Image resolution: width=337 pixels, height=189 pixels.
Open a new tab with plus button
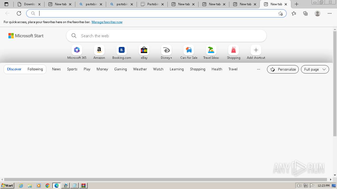[296, 4]
